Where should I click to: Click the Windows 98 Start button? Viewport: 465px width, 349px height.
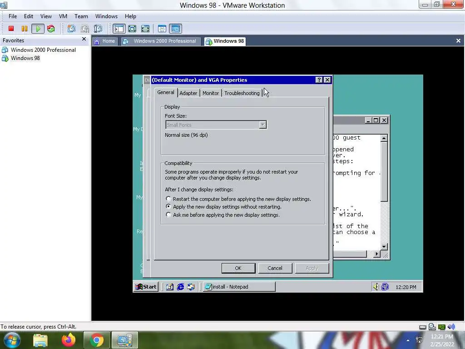click(146, 287)
